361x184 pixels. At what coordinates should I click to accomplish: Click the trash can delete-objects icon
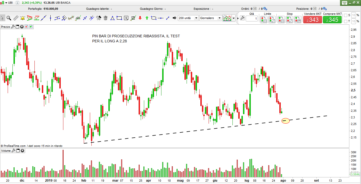click(105, 18)
